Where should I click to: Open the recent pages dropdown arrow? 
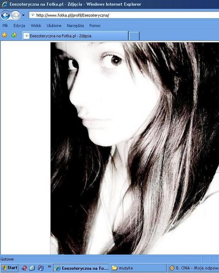tap(24, 15)
